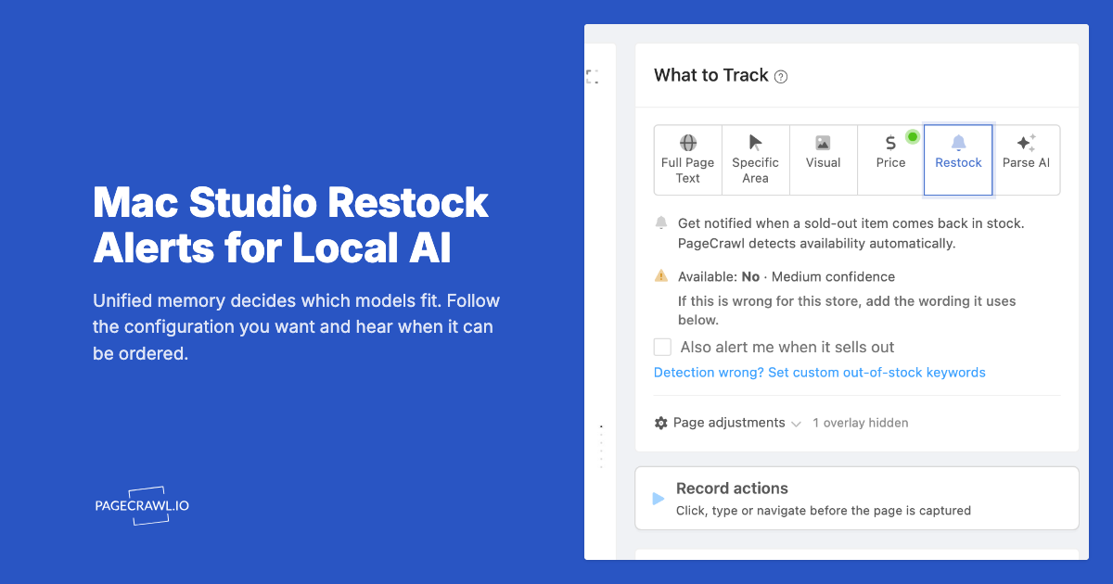Click the 1 overlay hidden text

pyautogui.click(x=861, y=423)
